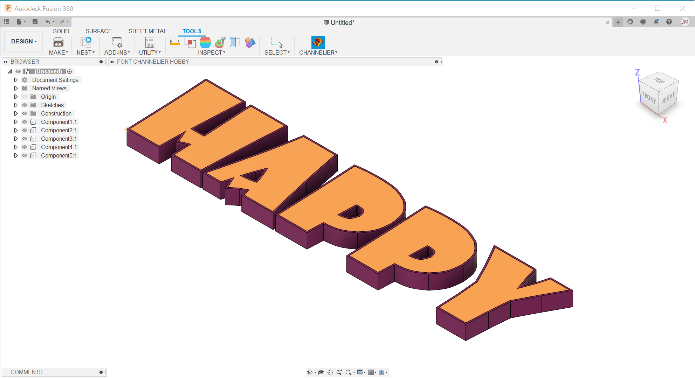Show the Origin folder via eye
This screenshot has width=695, height=378.
[25, 97]
